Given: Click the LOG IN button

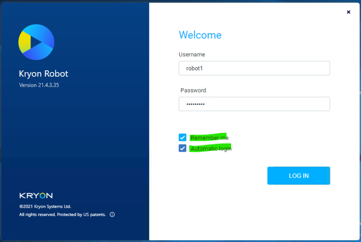Looking at the screenshot, I should 299,176.
